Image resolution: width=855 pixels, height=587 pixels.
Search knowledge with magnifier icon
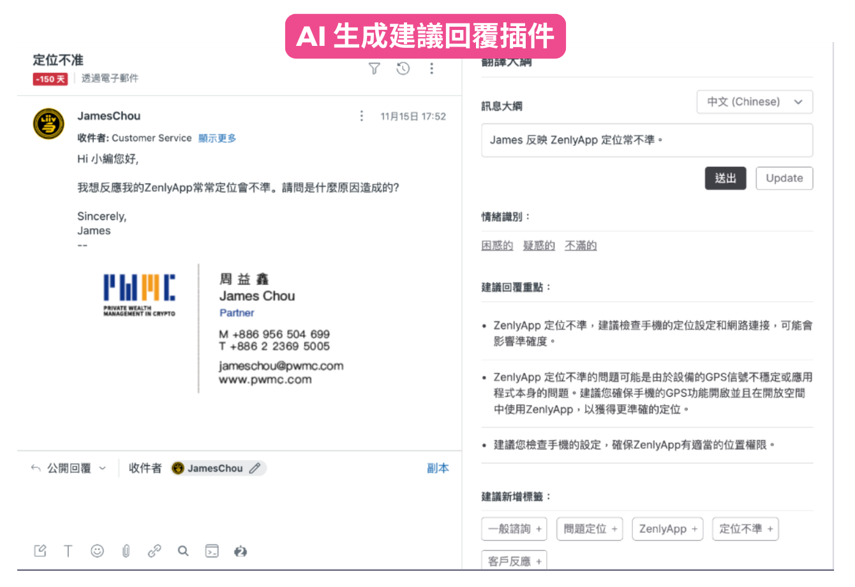(183, 551)
